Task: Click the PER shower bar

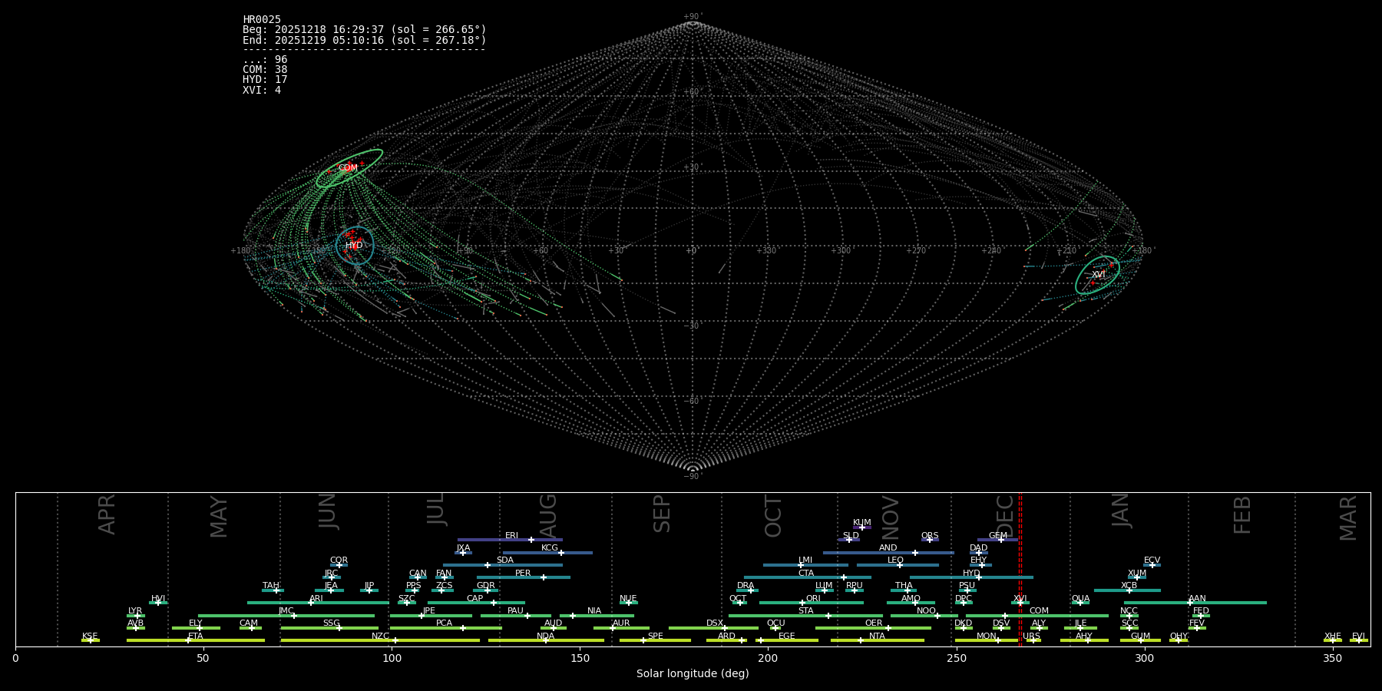Action: click(524, 577)
